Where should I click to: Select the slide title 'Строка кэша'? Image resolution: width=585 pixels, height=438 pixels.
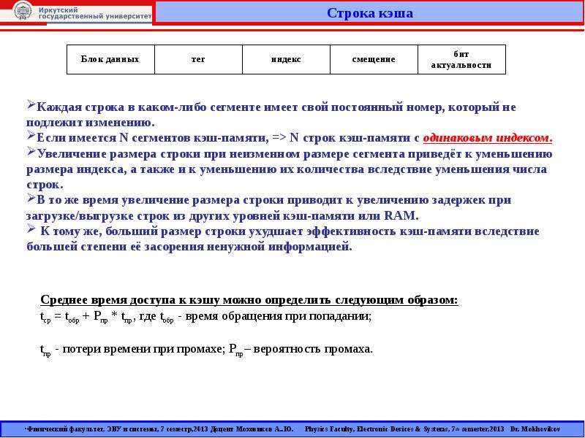370,13
